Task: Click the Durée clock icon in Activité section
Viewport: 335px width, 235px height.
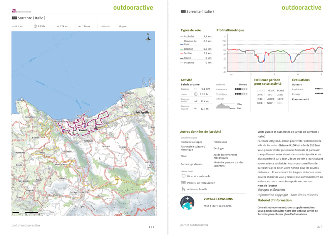Action: [x=195, y=94]
